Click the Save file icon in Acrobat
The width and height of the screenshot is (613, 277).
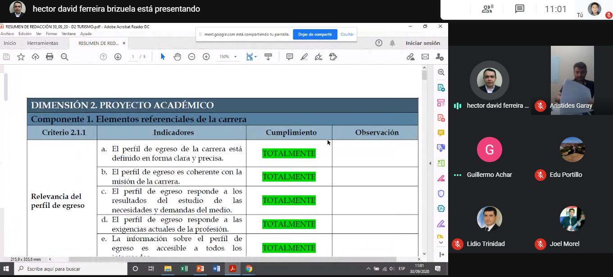(6, 57)
